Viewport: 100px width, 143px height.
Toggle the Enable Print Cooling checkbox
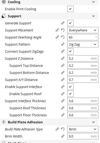click(70, 9)
